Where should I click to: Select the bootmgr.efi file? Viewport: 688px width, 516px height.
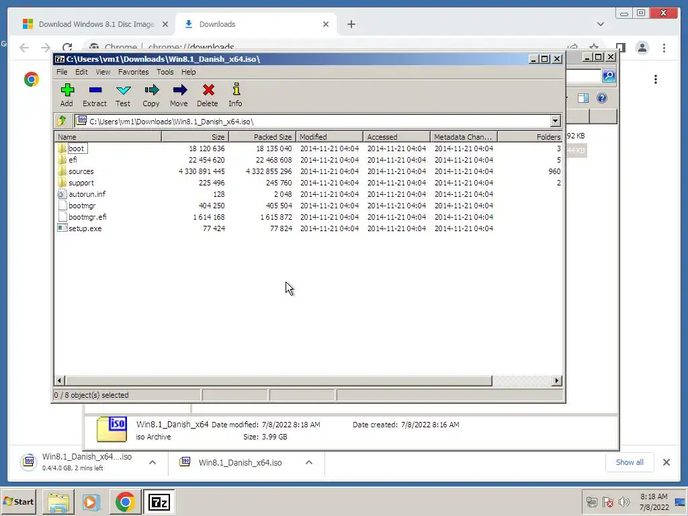(x=82, y=217)
